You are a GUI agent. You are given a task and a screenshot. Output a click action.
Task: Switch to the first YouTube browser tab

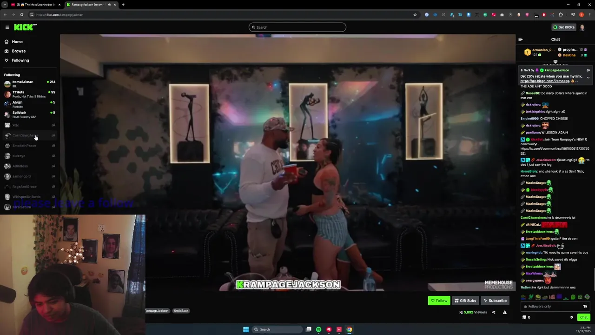(x=35, y=5)
